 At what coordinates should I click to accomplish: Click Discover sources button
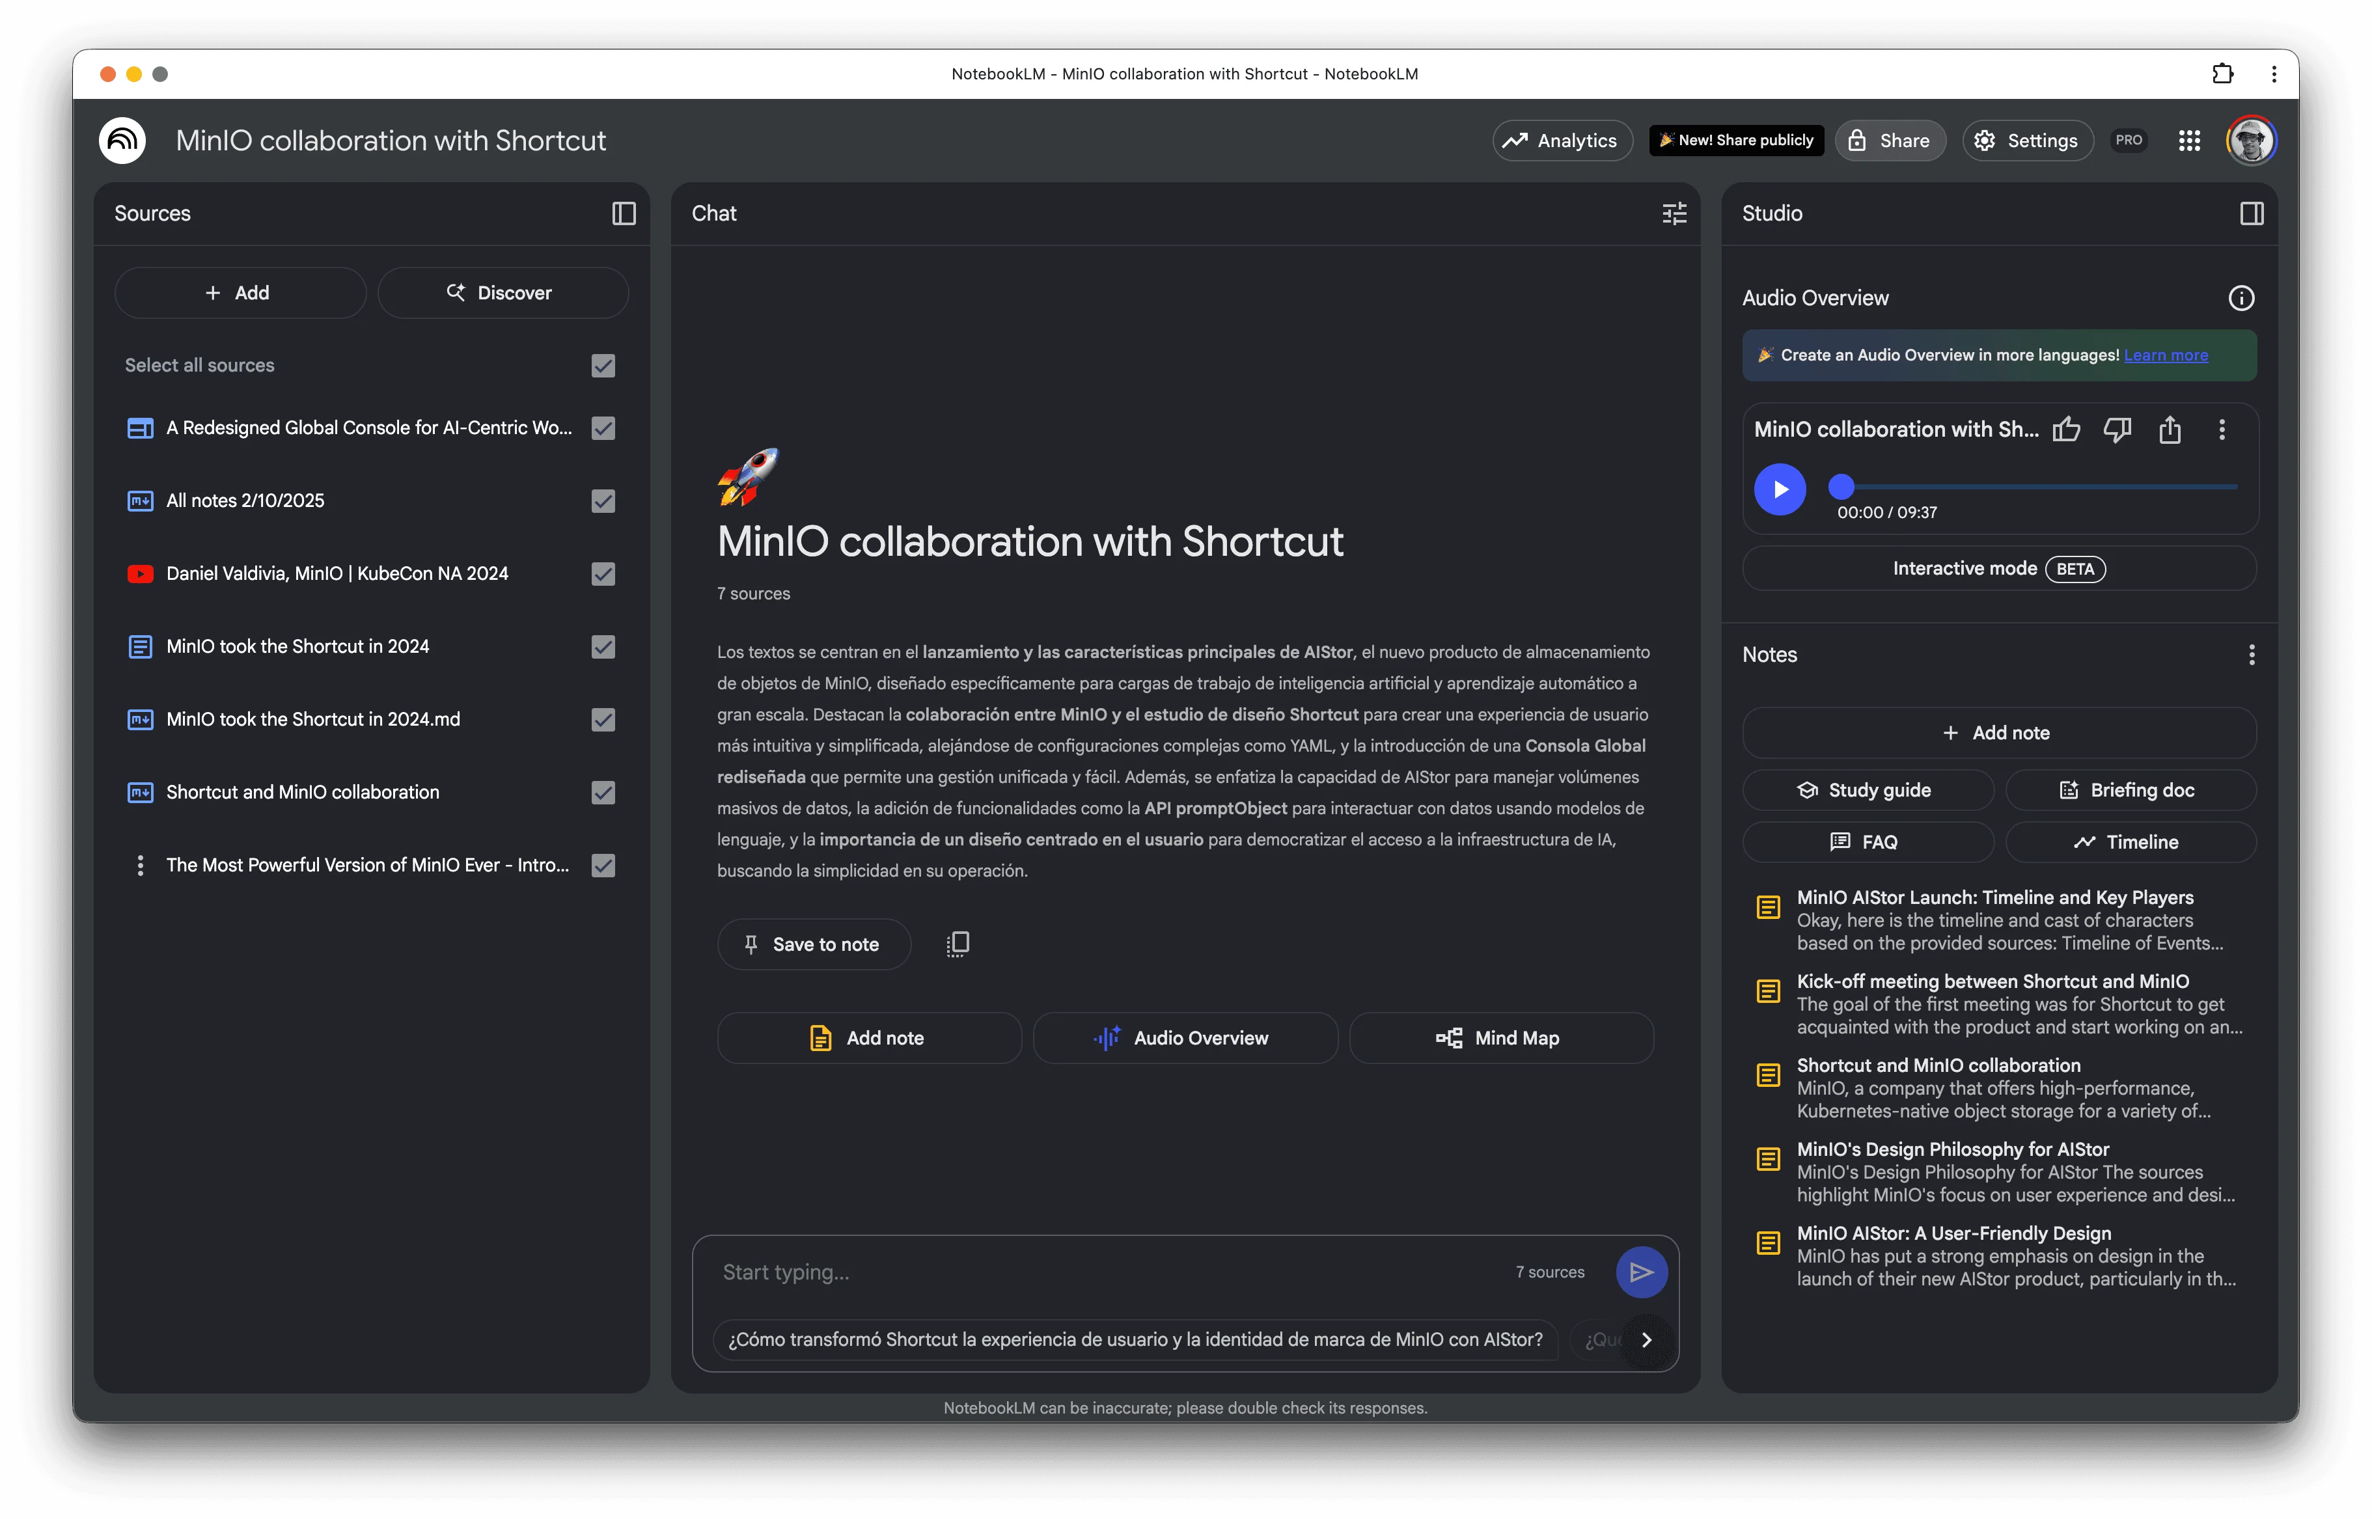click(502, 293)
